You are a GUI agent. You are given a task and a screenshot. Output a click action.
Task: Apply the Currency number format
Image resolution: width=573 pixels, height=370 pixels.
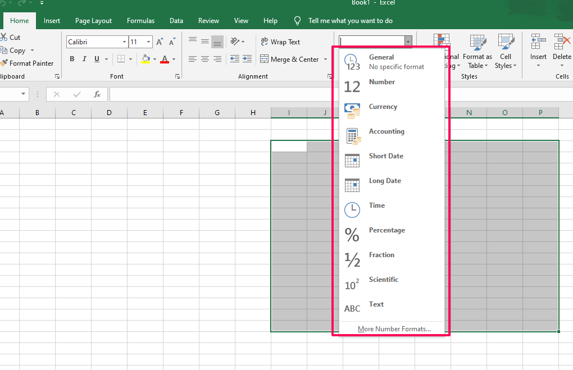click(x=383, y=106)
